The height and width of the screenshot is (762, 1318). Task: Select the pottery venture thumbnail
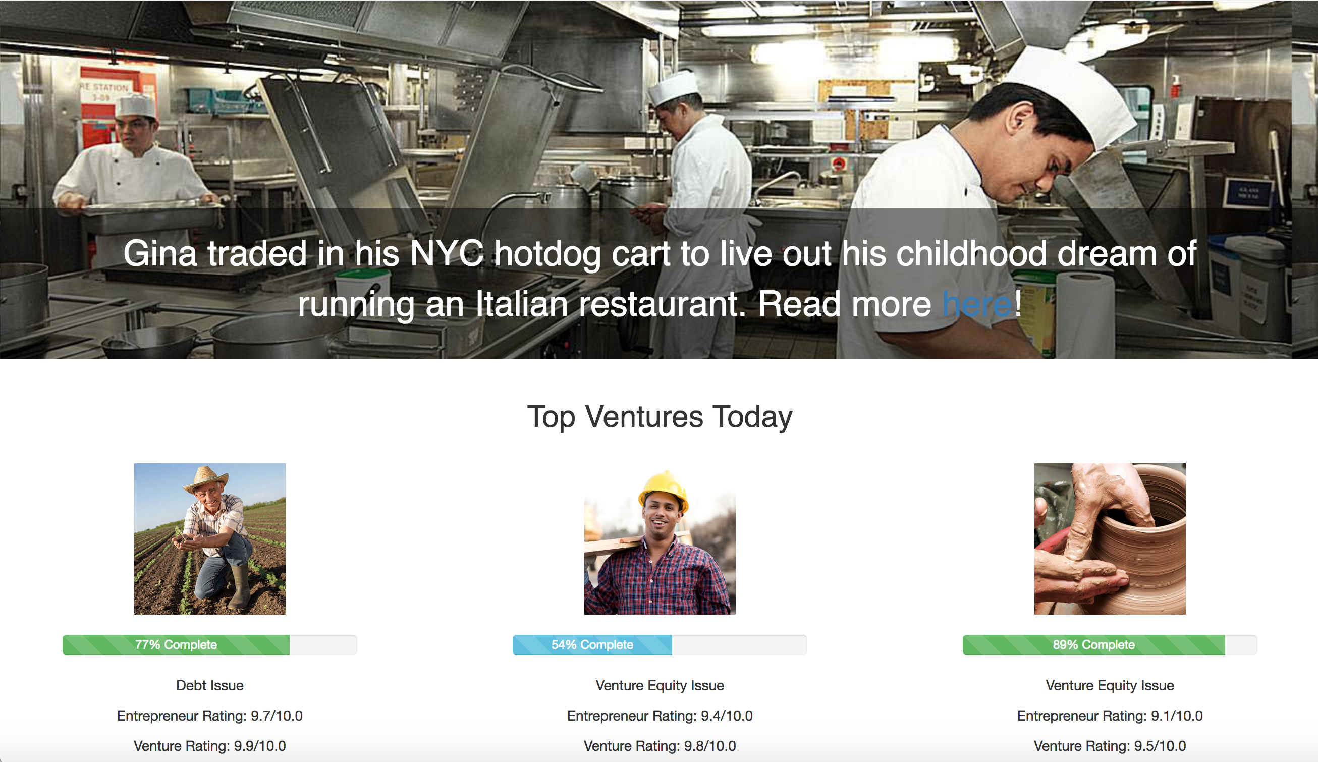click(1110, 538)
